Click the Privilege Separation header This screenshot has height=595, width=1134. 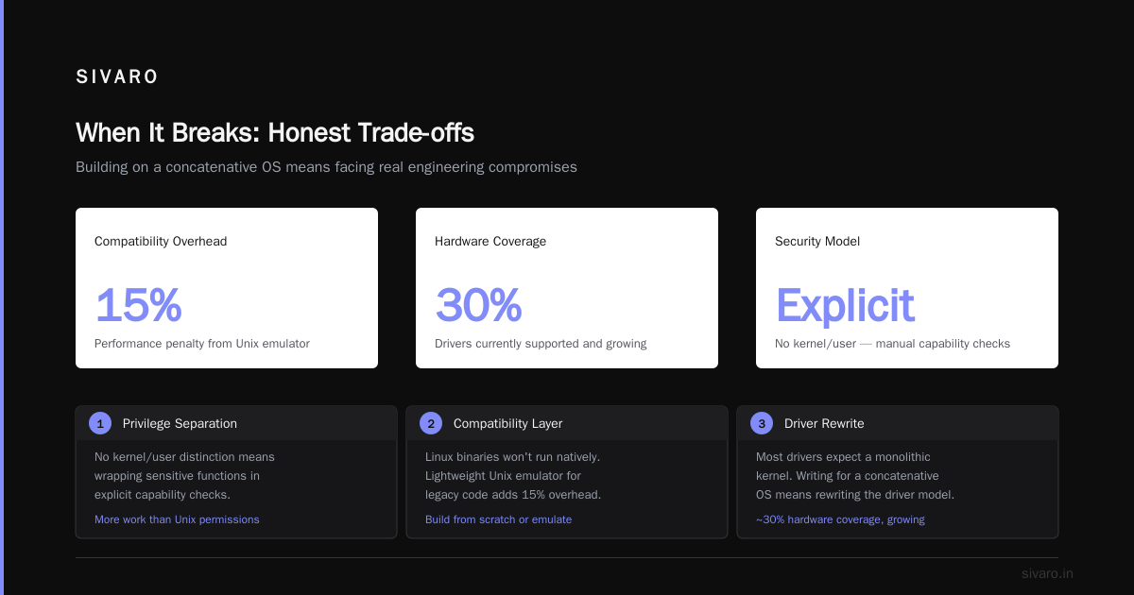click(180, 423)
